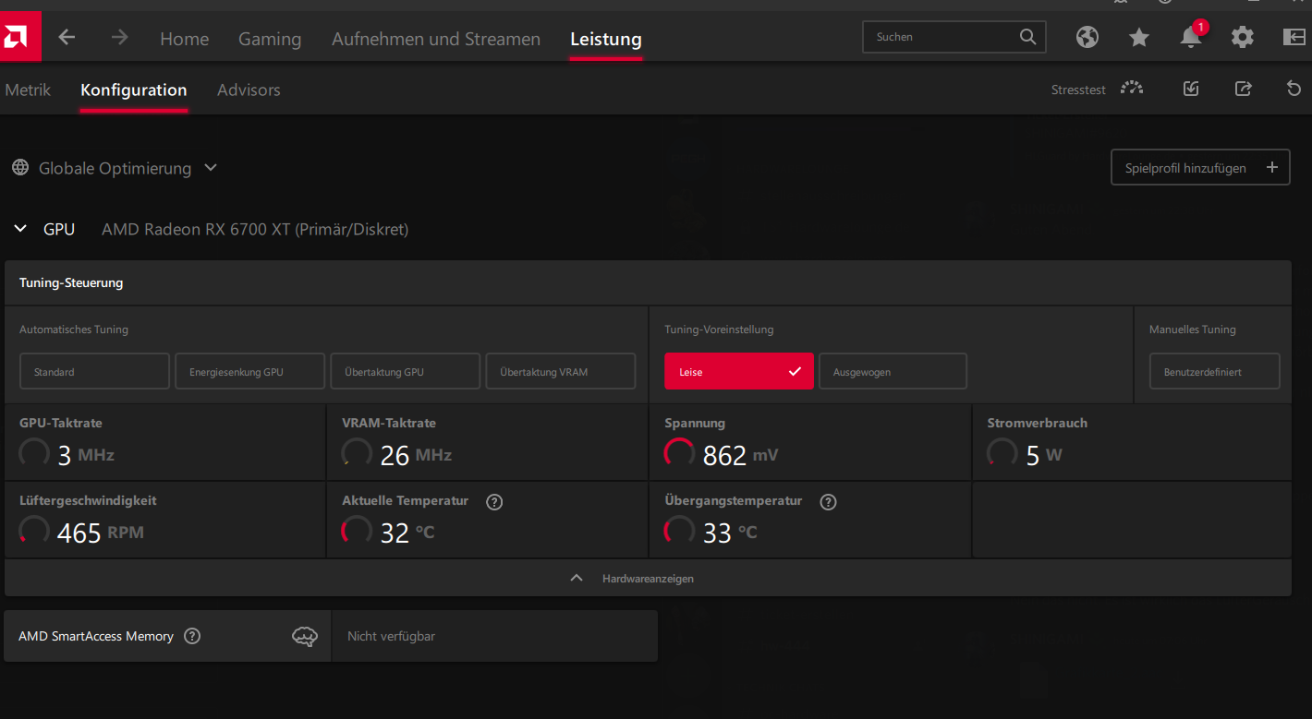Viewport: 1312px width, 719px height.
Task: Switch to Aufnehmen und Streamen tab
Action: pos(436,39)
